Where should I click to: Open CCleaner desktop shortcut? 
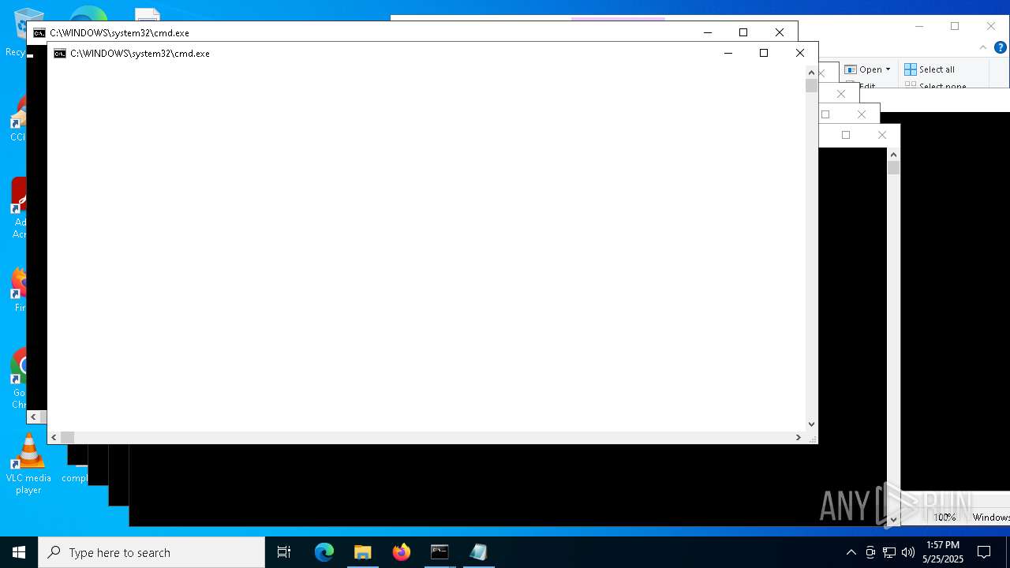pyautogui.click(x=17, y=118)
